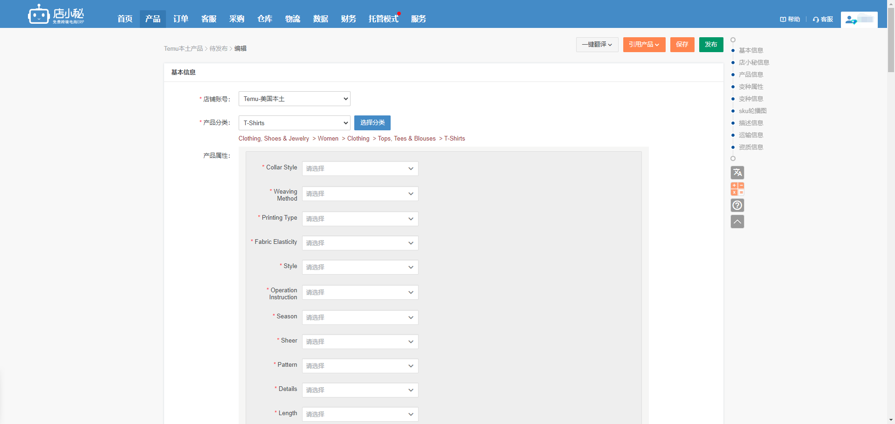This screenshot has width=895, height=424.
Task: Click the 选择分类 button
Action: click(x=372, y=123)
